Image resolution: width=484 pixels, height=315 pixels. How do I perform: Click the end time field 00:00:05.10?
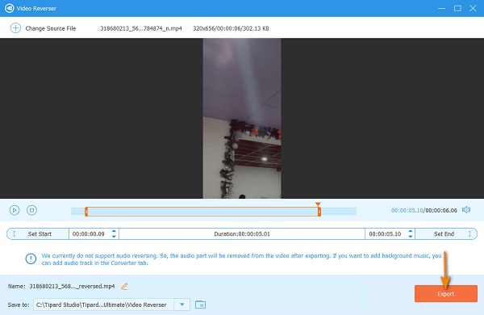coord(385,234)
